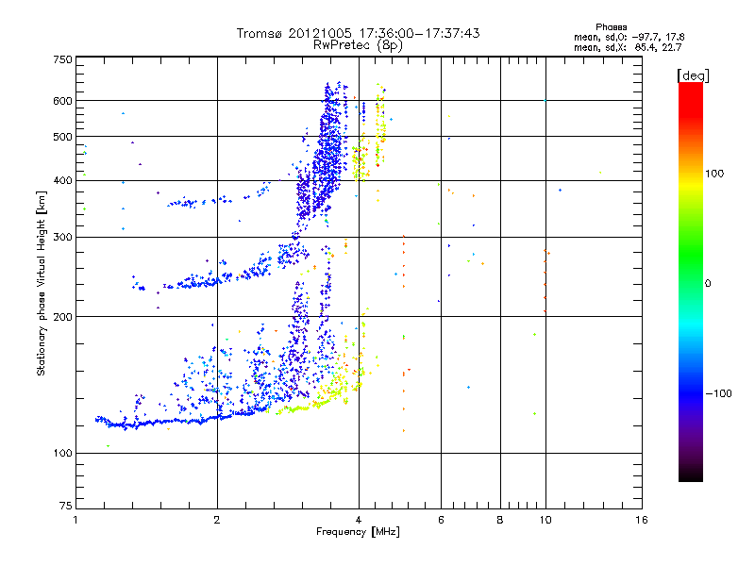Screen dimensions: 755x566
Task: Click the y-axis tick label "400"
Action: (62, 181)
